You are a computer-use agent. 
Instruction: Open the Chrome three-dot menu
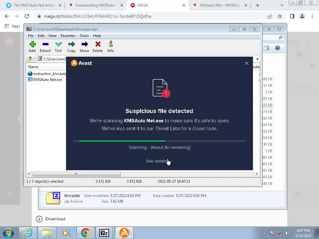tap(312, 16)
